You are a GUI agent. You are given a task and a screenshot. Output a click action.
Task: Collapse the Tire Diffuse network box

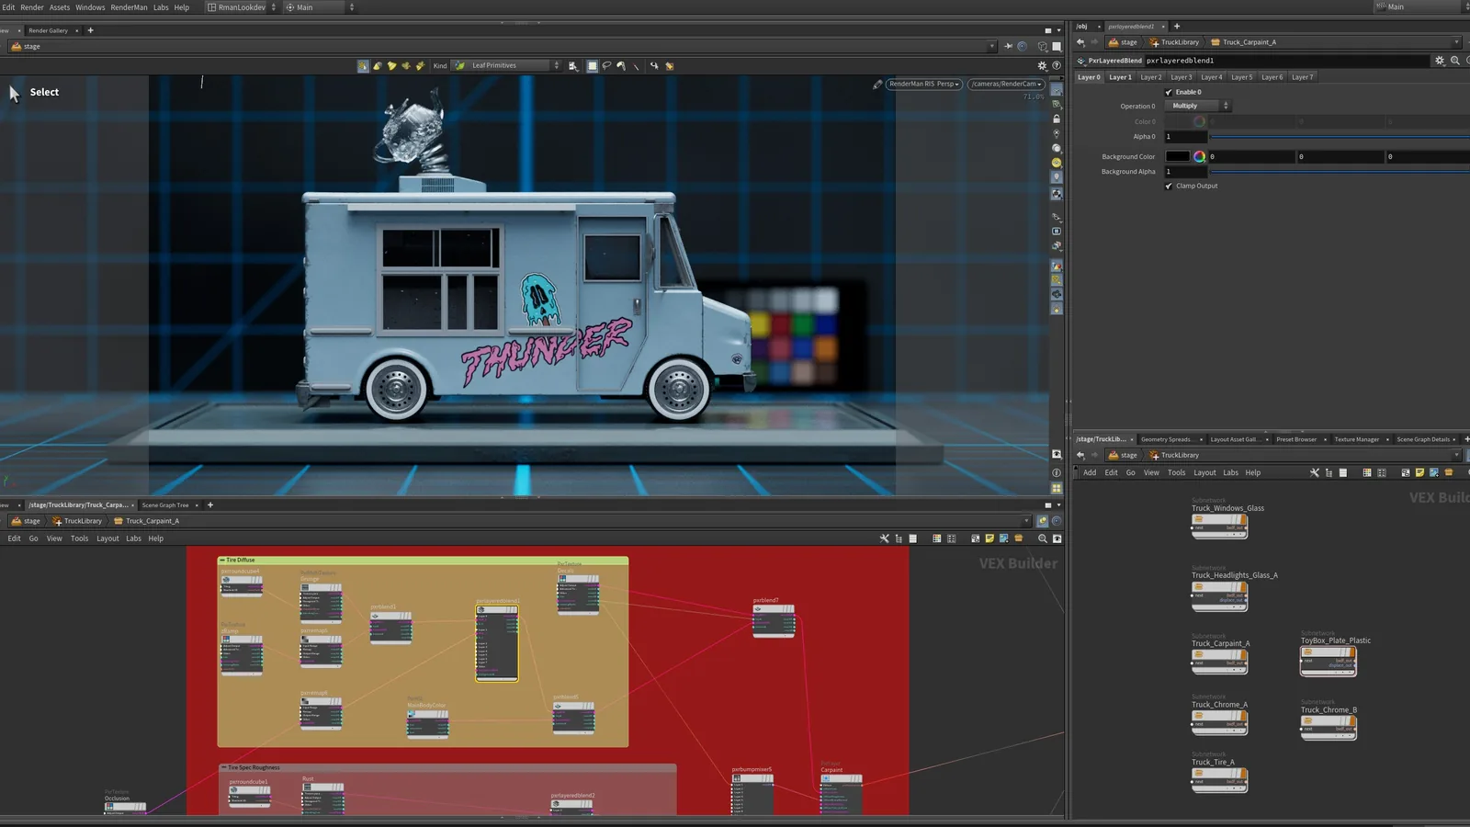click(x=222, y=561)
